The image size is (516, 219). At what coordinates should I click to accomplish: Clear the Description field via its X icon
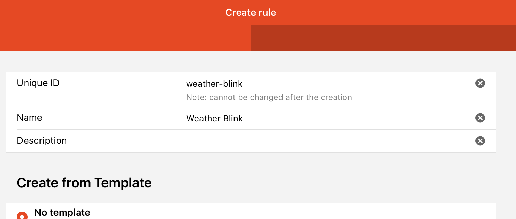click(x=480, y=141)
